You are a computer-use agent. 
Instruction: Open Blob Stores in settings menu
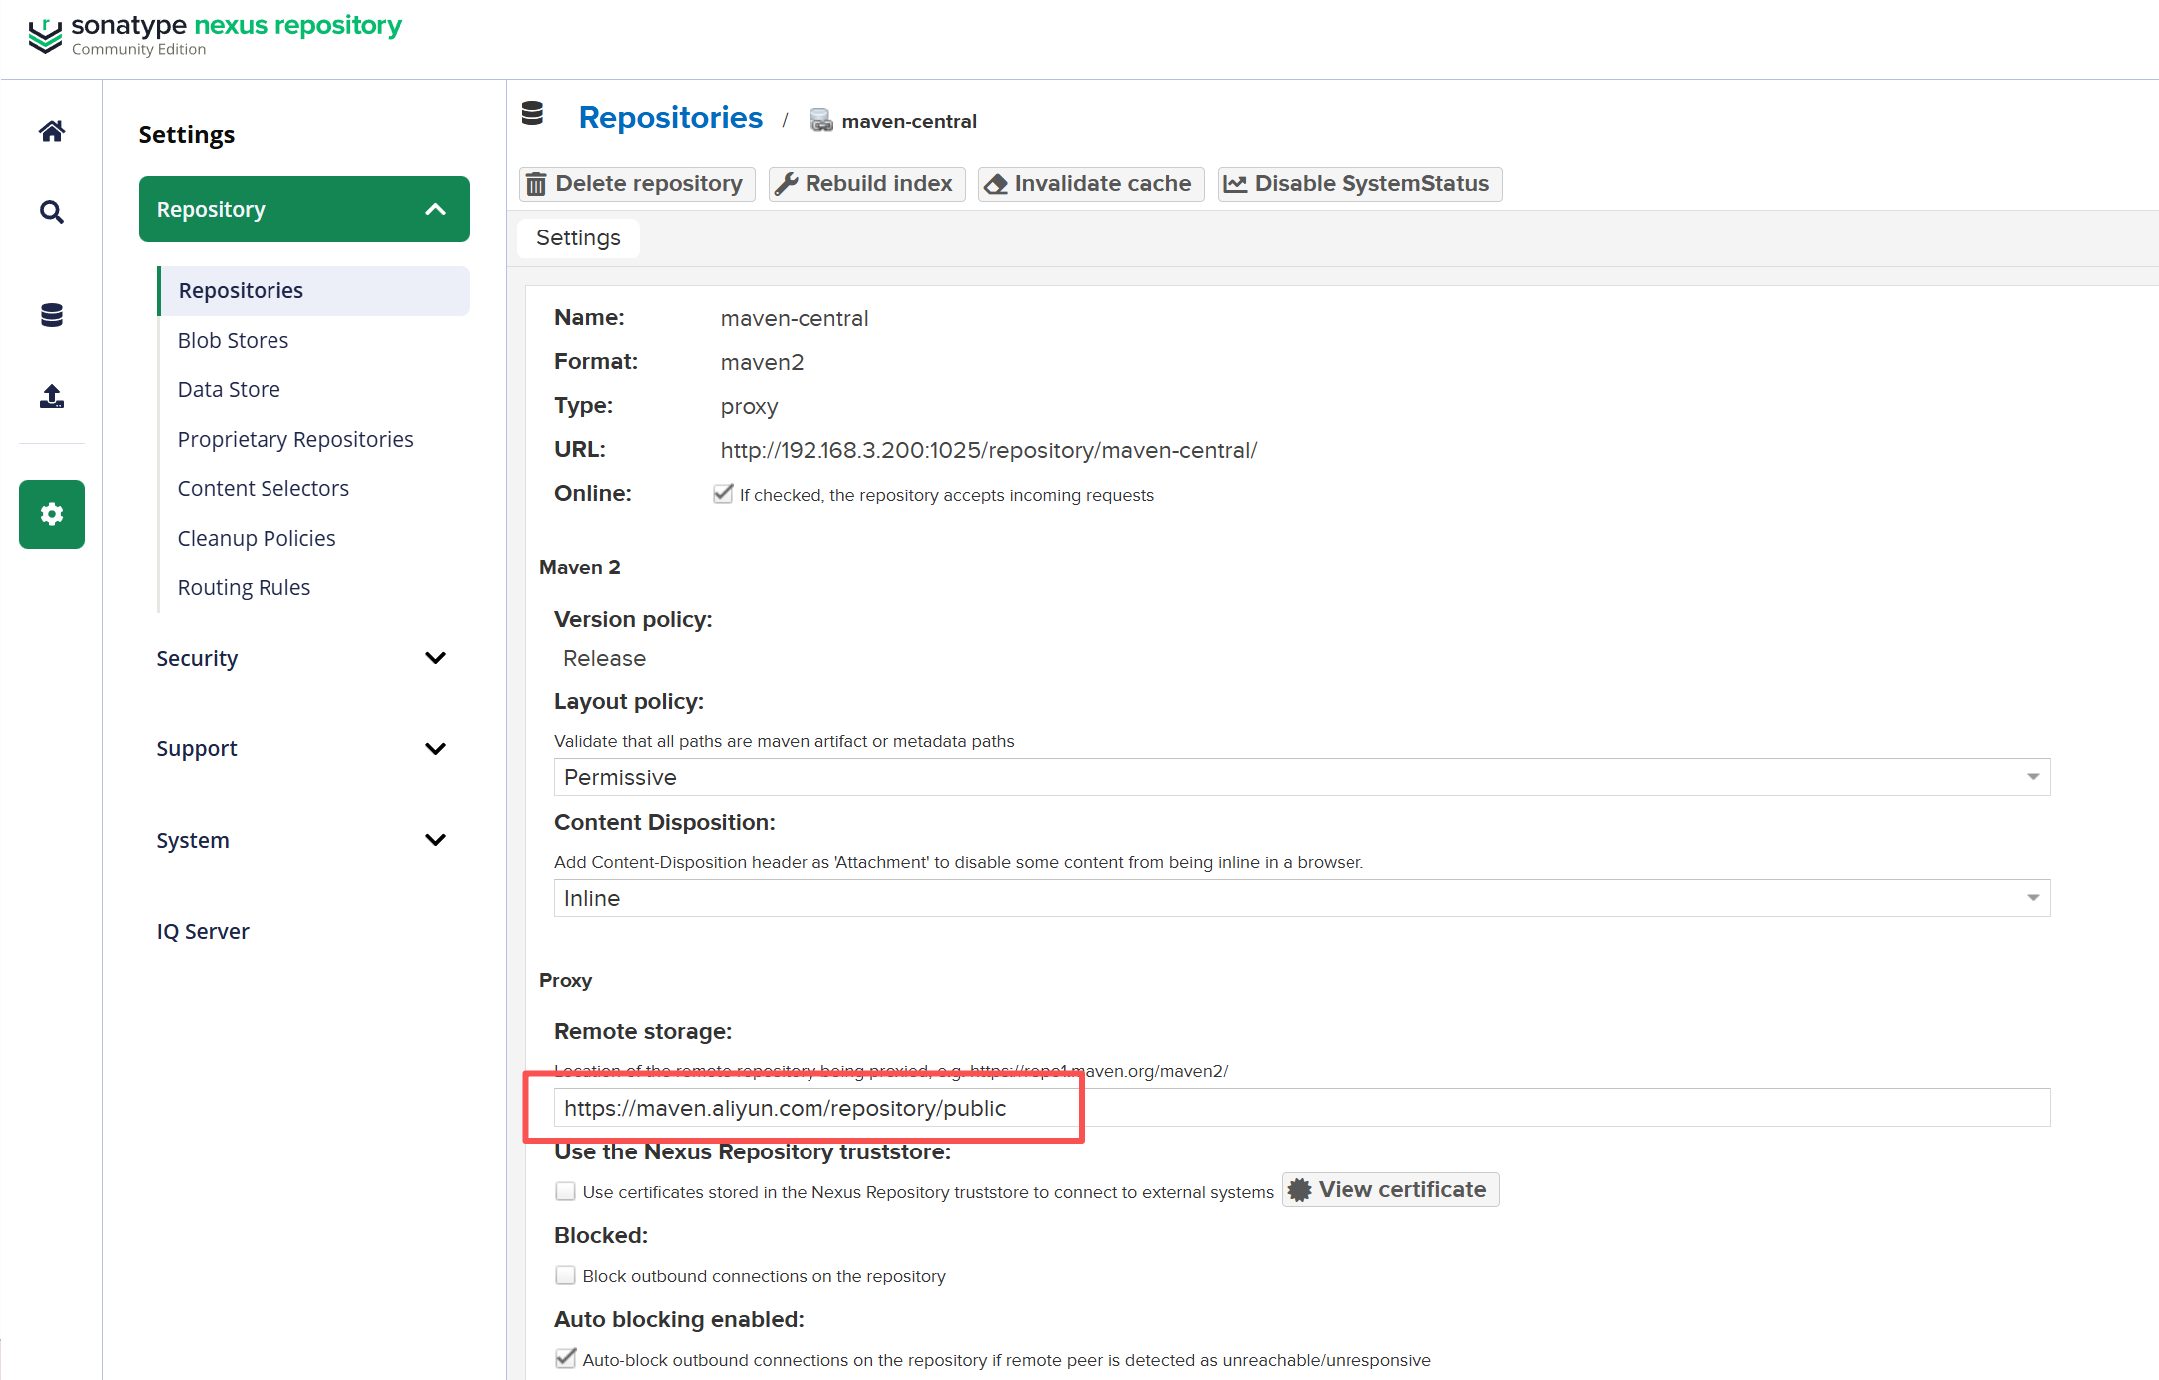click(x=233, y=340)
